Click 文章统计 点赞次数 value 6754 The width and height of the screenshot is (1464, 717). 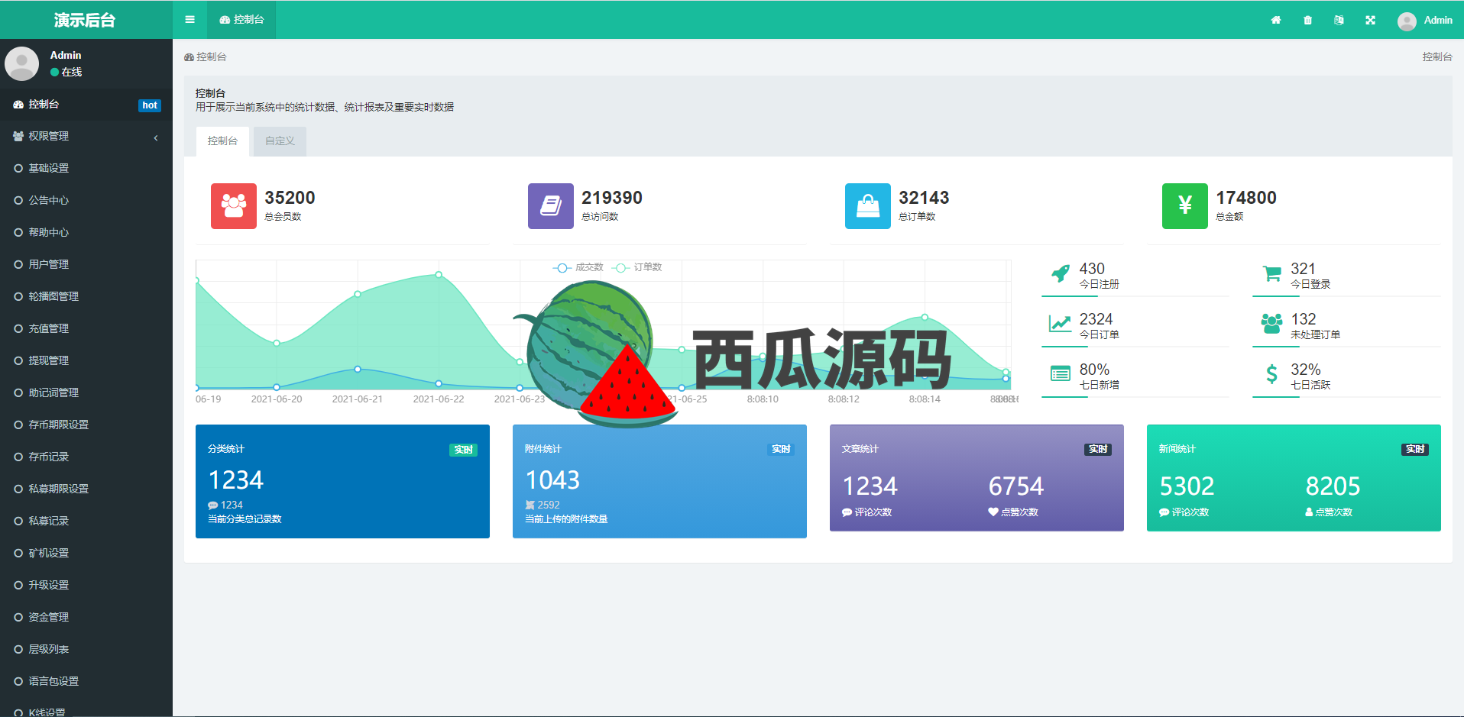[x=1016, y=486]
